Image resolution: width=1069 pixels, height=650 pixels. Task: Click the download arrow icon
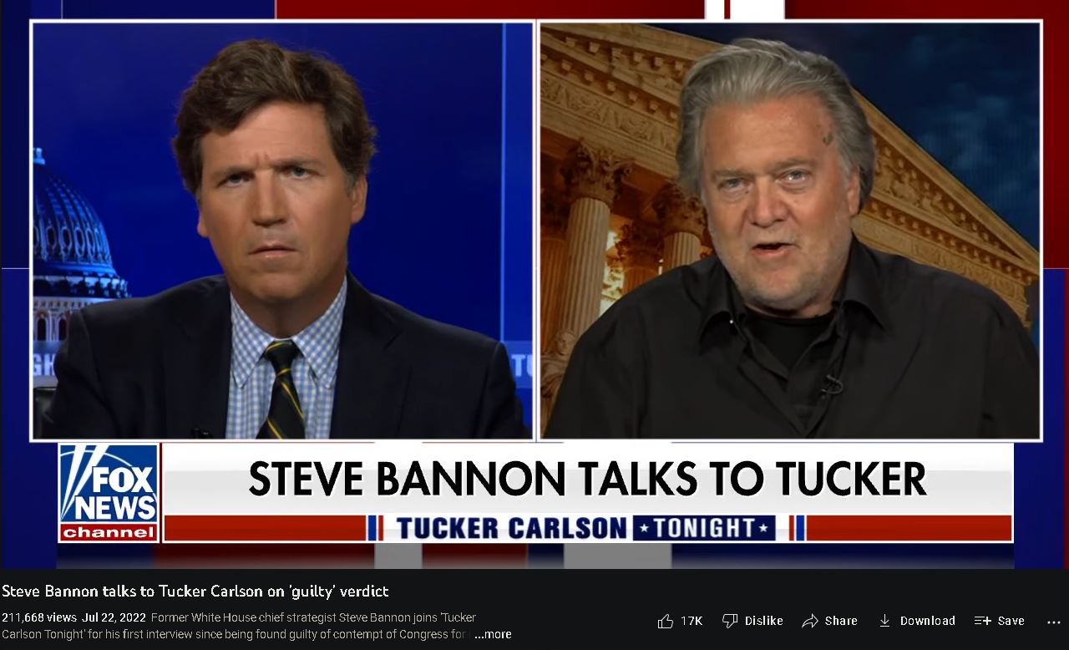click(x=884, y=621)
